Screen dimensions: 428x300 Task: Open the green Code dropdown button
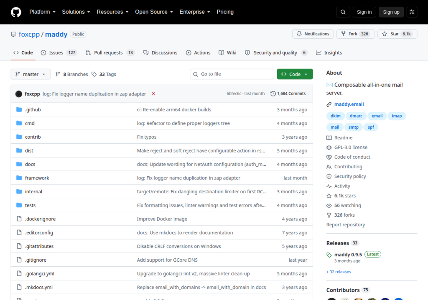(x=295, y=74)
